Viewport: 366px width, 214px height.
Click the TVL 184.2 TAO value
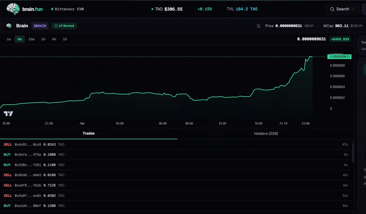pyautogui.click(x=246, y=9)
